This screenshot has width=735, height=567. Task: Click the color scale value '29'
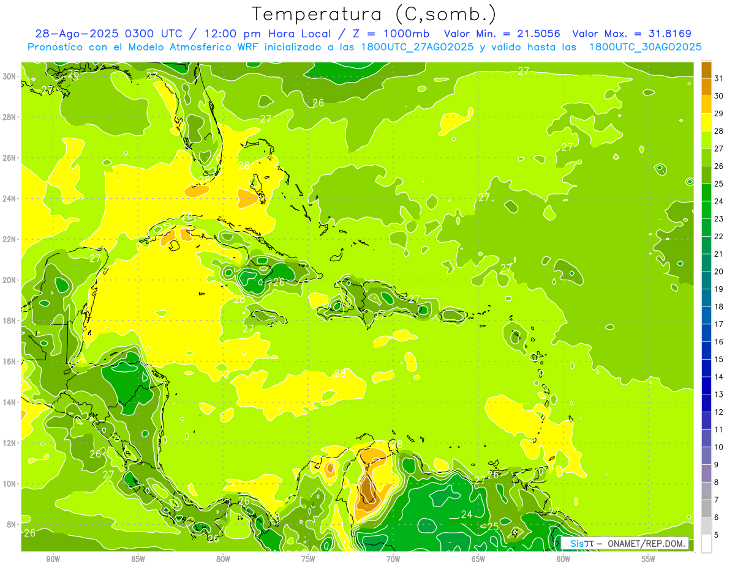(x=719, y=114)
